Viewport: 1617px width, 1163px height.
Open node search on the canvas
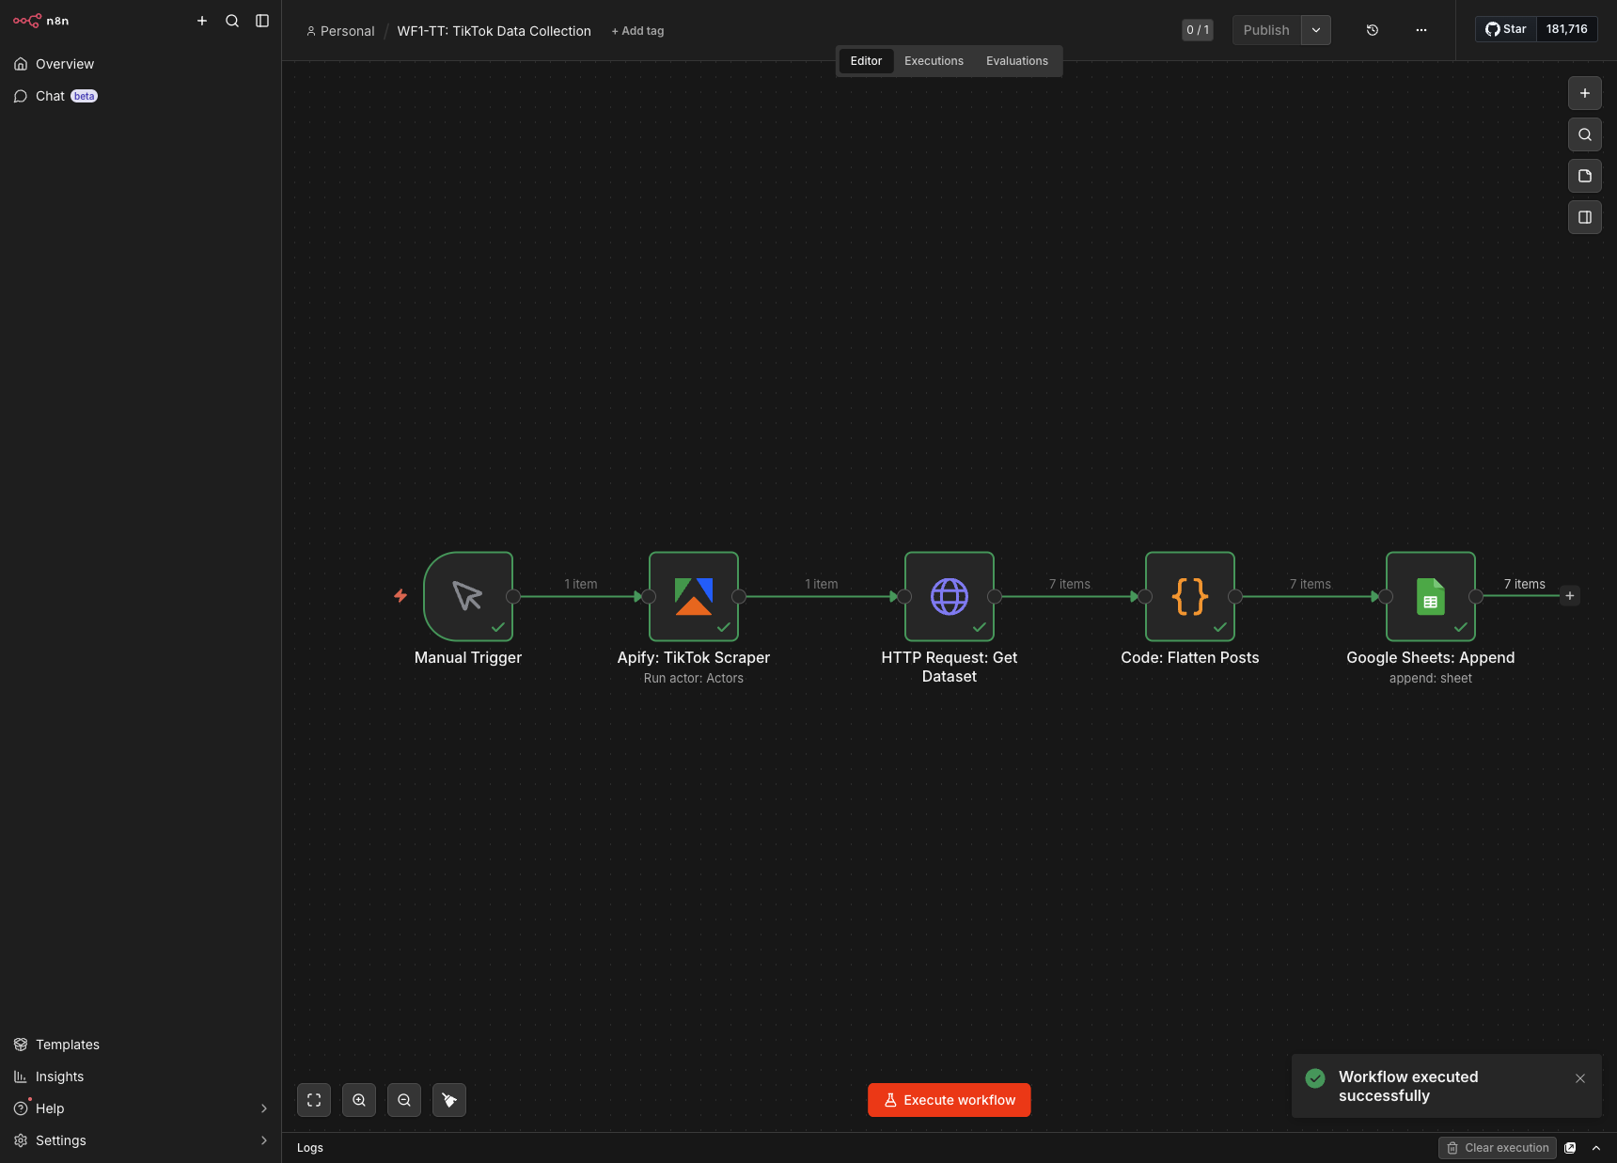click(x=1585, y=134)
